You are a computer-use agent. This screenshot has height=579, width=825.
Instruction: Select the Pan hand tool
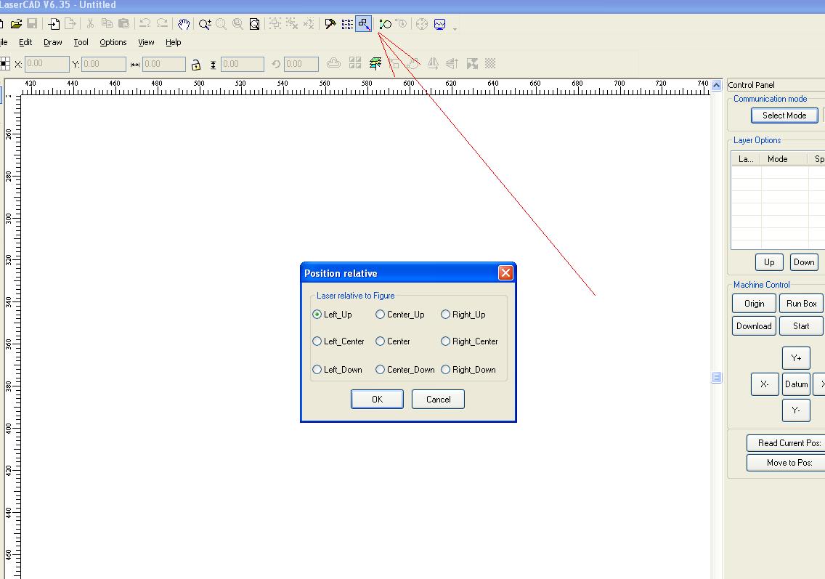184,24
